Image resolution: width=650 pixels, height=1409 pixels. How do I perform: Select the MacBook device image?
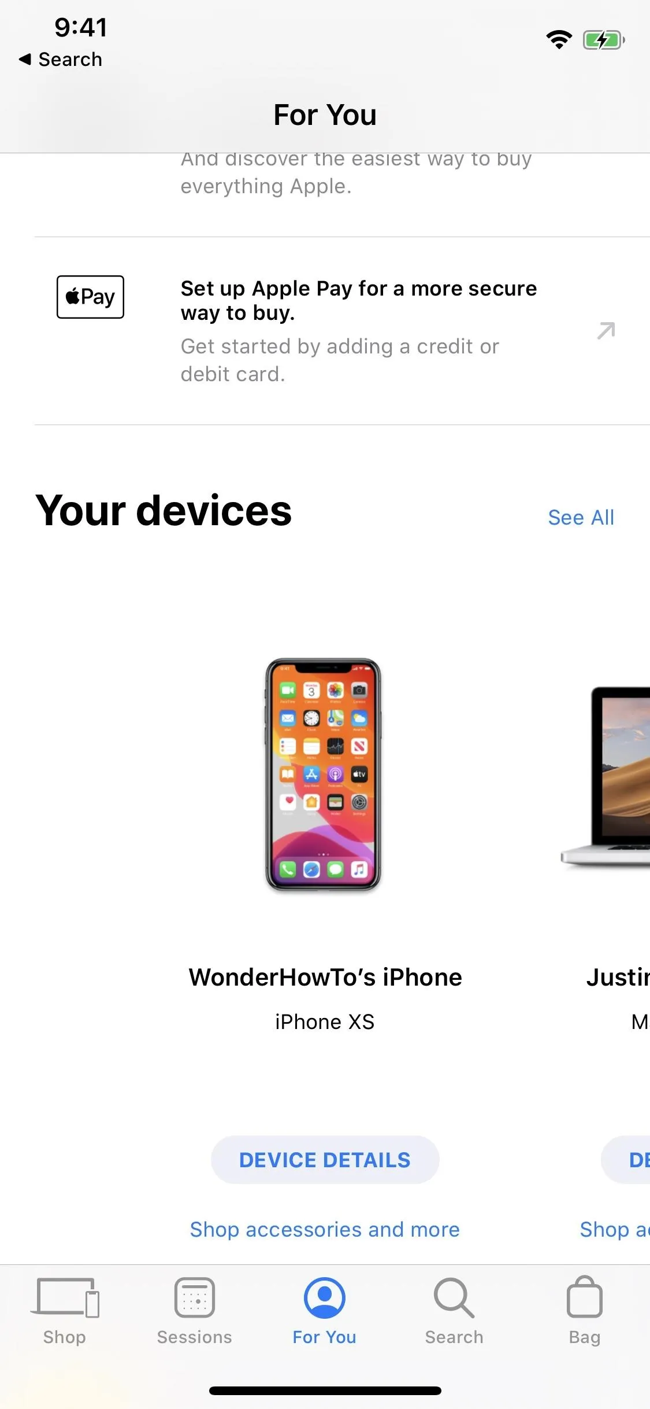tap(606, 776)
